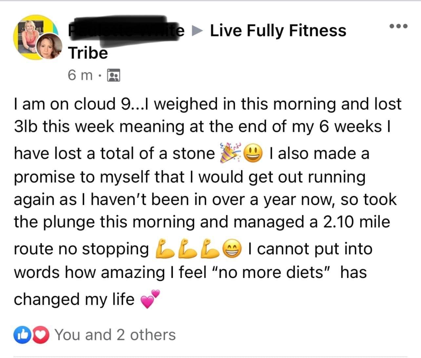This screenshot has width=421, height=358.
Task: Open the three-dots post options menu
Action: (398, 26)
